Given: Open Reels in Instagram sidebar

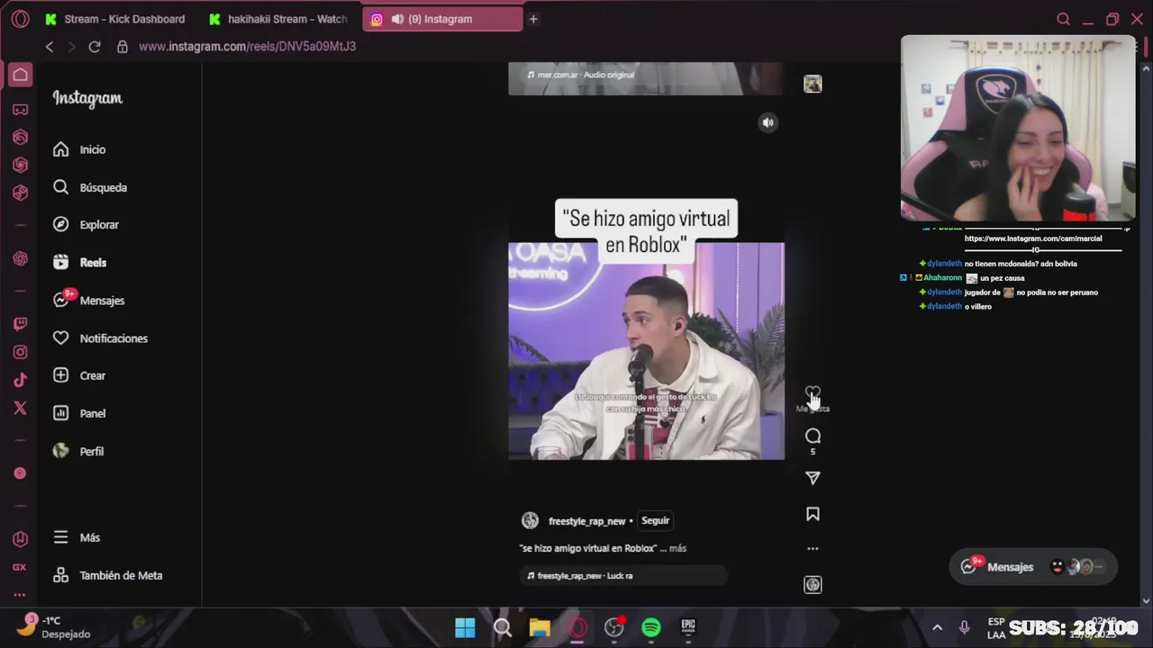Looking at the screenshot, I should click(79, 262).
